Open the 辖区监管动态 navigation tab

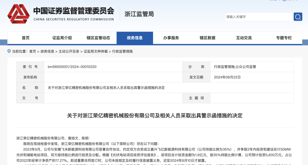coord(98,38)
